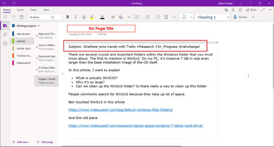Click Add section button
This screenshot has width=274, height=147.
pos(21,142)
